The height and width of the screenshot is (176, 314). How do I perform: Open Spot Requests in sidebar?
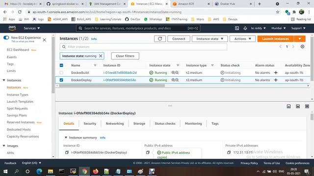pos(17,109)
